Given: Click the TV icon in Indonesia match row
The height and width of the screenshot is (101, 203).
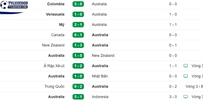Looking at the screenshot, I should [x=186, y=97].
